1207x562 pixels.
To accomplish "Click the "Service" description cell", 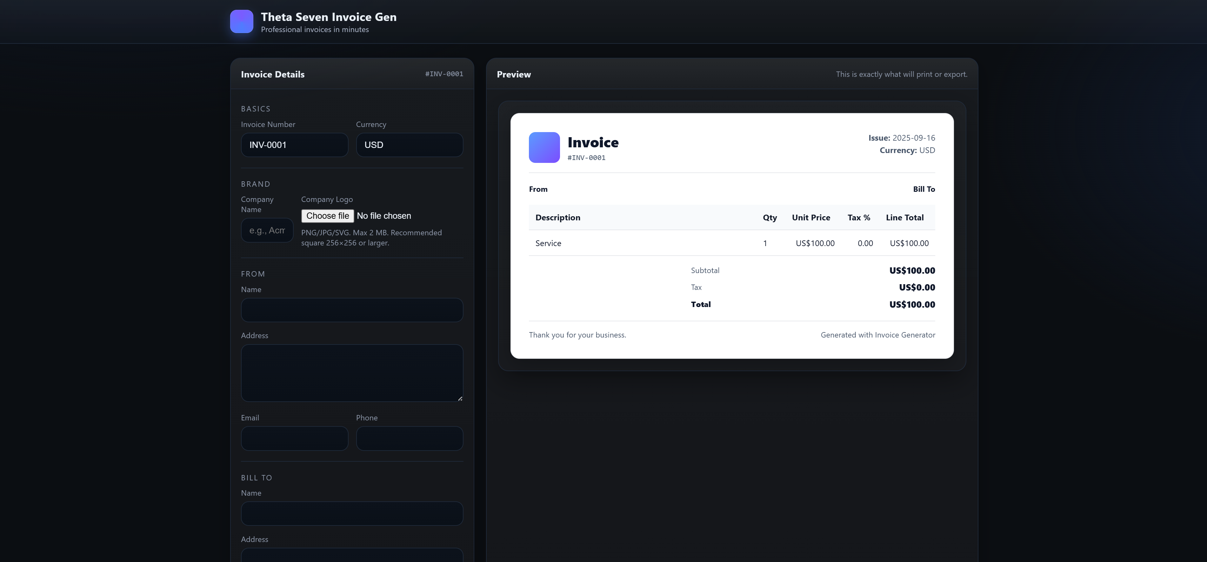I will click(548, 243).
